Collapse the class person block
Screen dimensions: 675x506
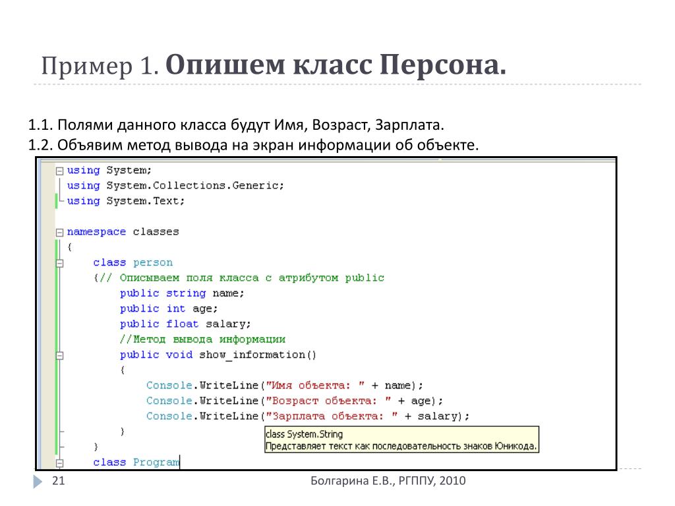click(x=59, y=264)
